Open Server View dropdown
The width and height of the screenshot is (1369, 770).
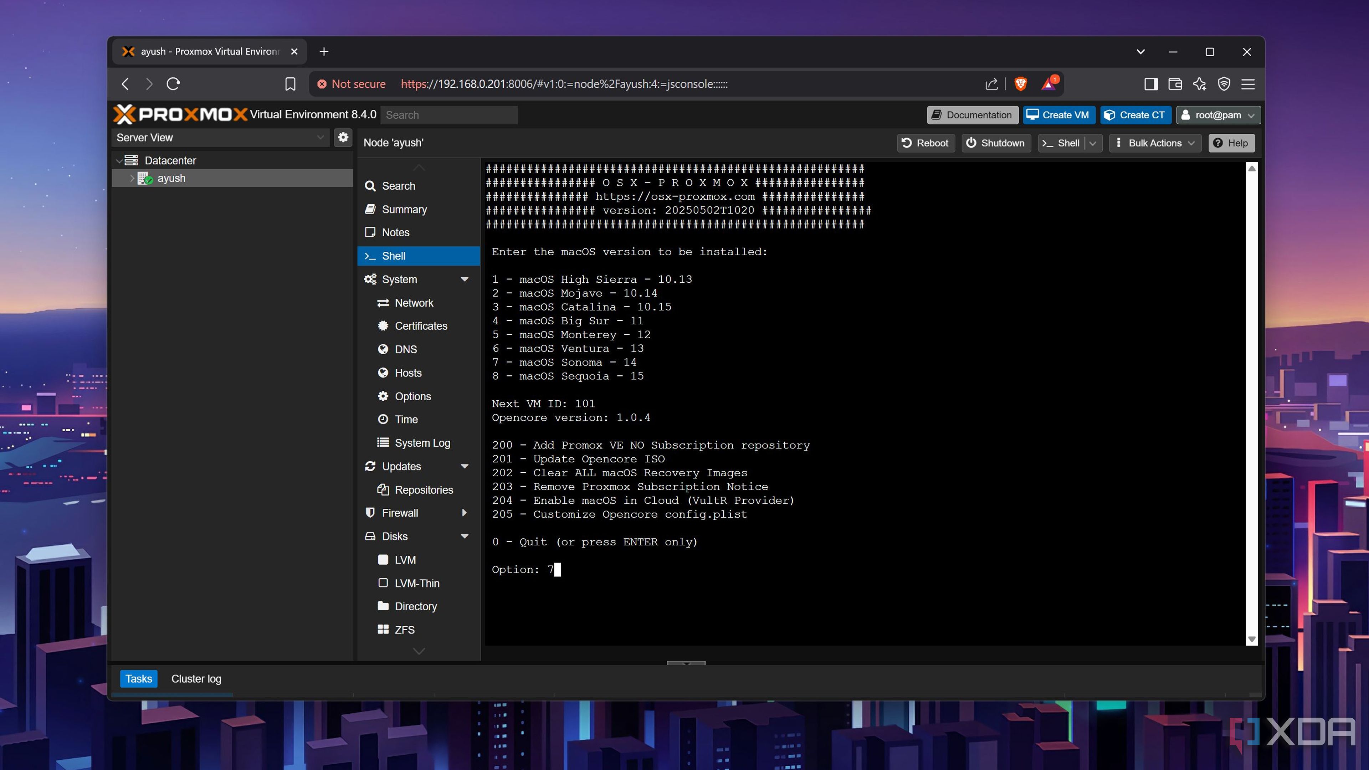click(221, 138)
